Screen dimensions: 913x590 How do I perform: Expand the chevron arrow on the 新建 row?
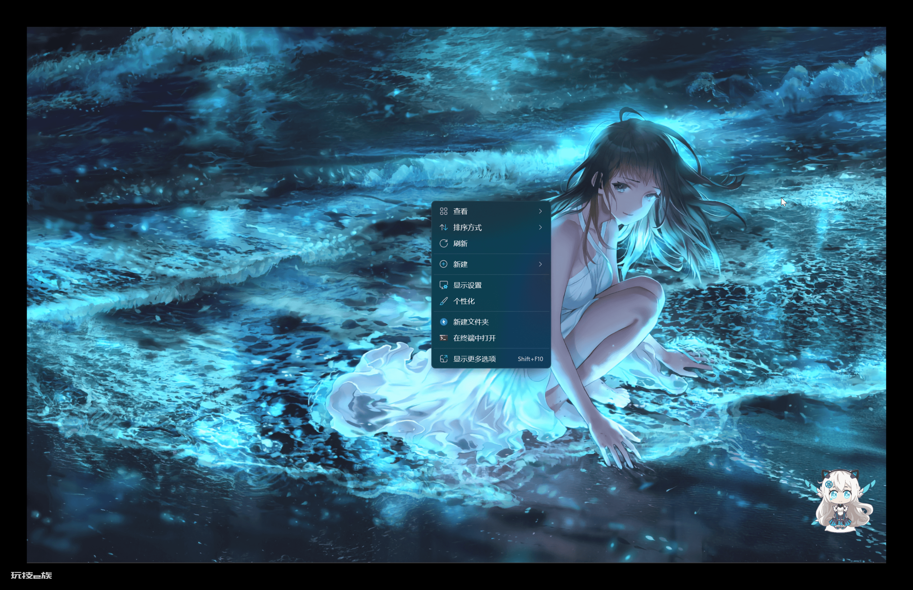pos(540,264)
